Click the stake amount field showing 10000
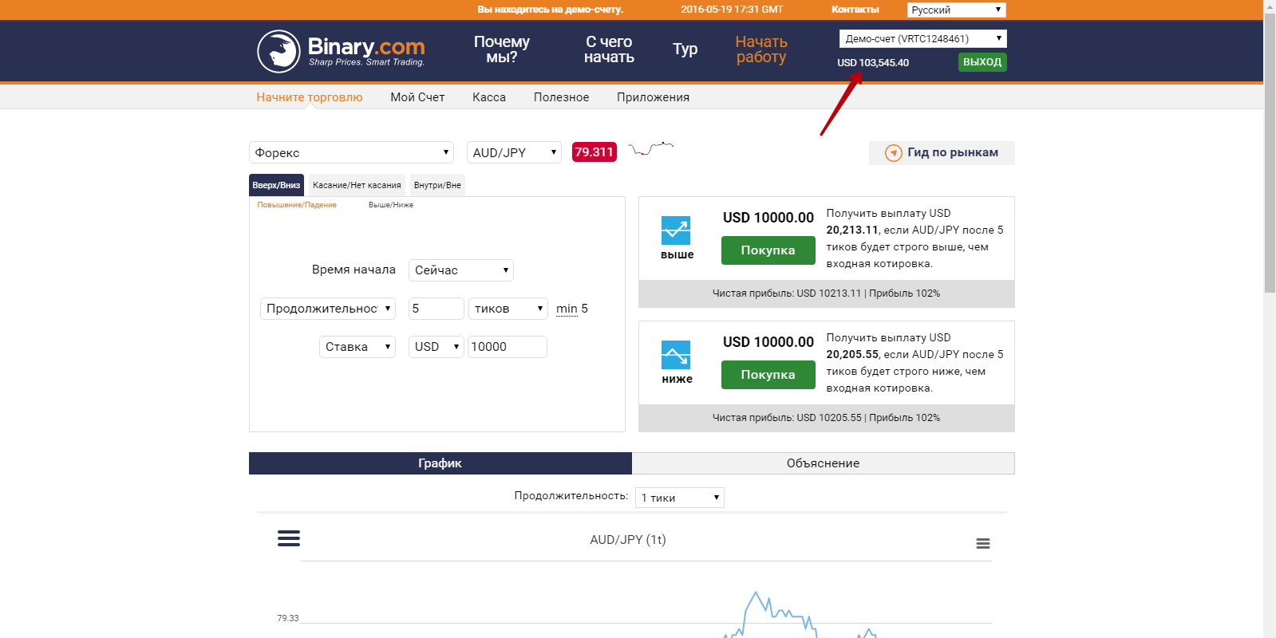The width and height of the screenshot is (1276, 638). (x=507, y=347)
